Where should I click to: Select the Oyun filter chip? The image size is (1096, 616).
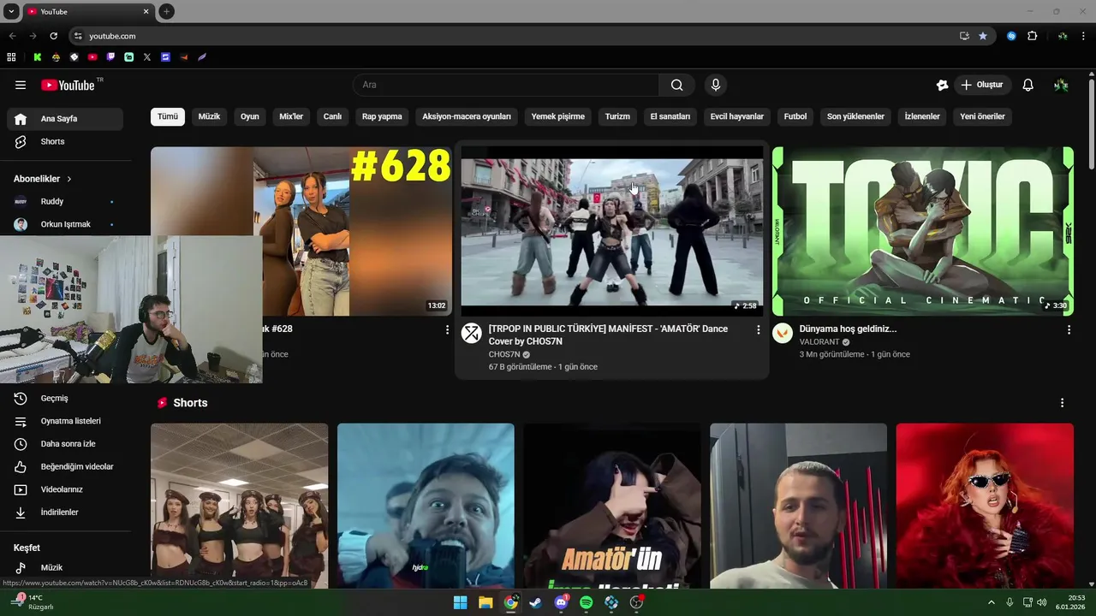250,116
